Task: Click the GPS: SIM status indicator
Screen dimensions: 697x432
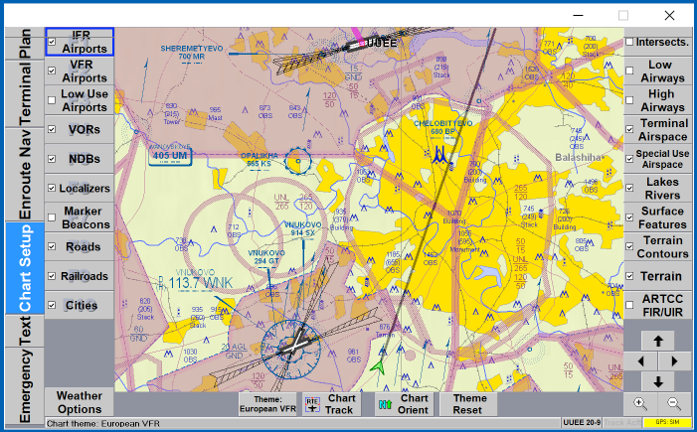Action: 666,423
